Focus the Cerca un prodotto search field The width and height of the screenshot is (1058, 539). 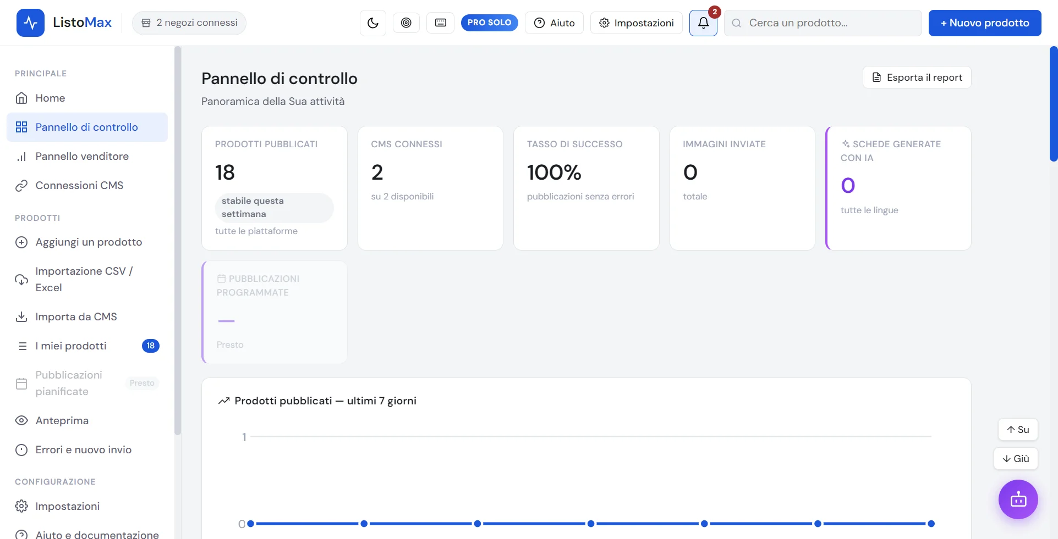(x=823, y=23)
